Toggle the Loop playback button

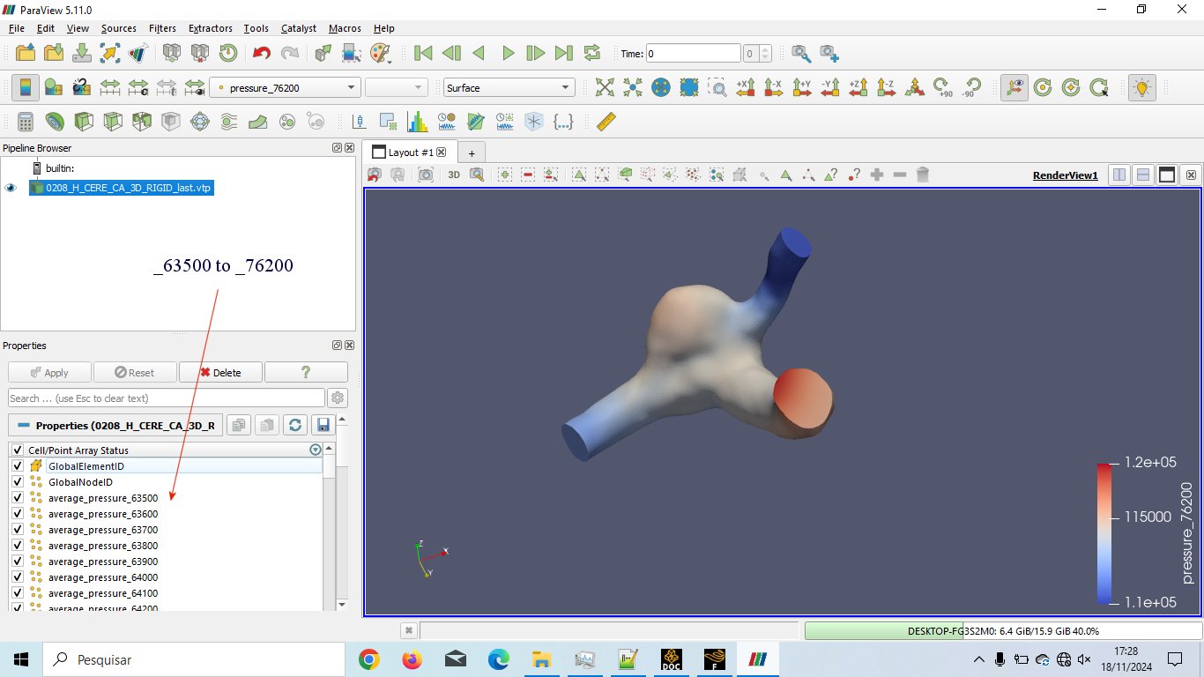[592, 53]
